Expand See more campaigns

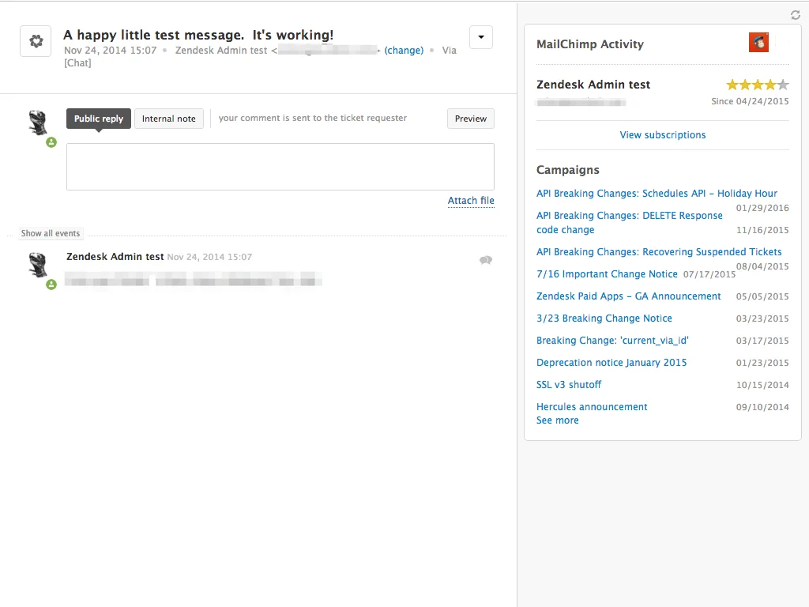(557, 420)
